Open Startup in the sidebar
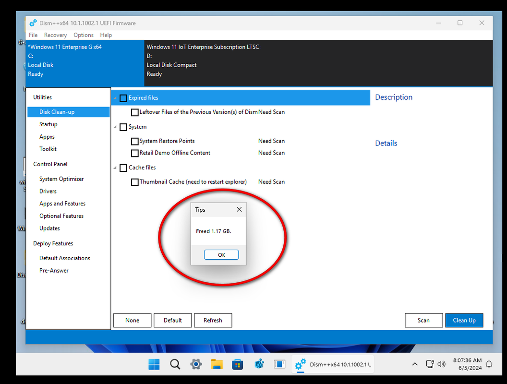 pyautogui.click(x=48, y=124)
